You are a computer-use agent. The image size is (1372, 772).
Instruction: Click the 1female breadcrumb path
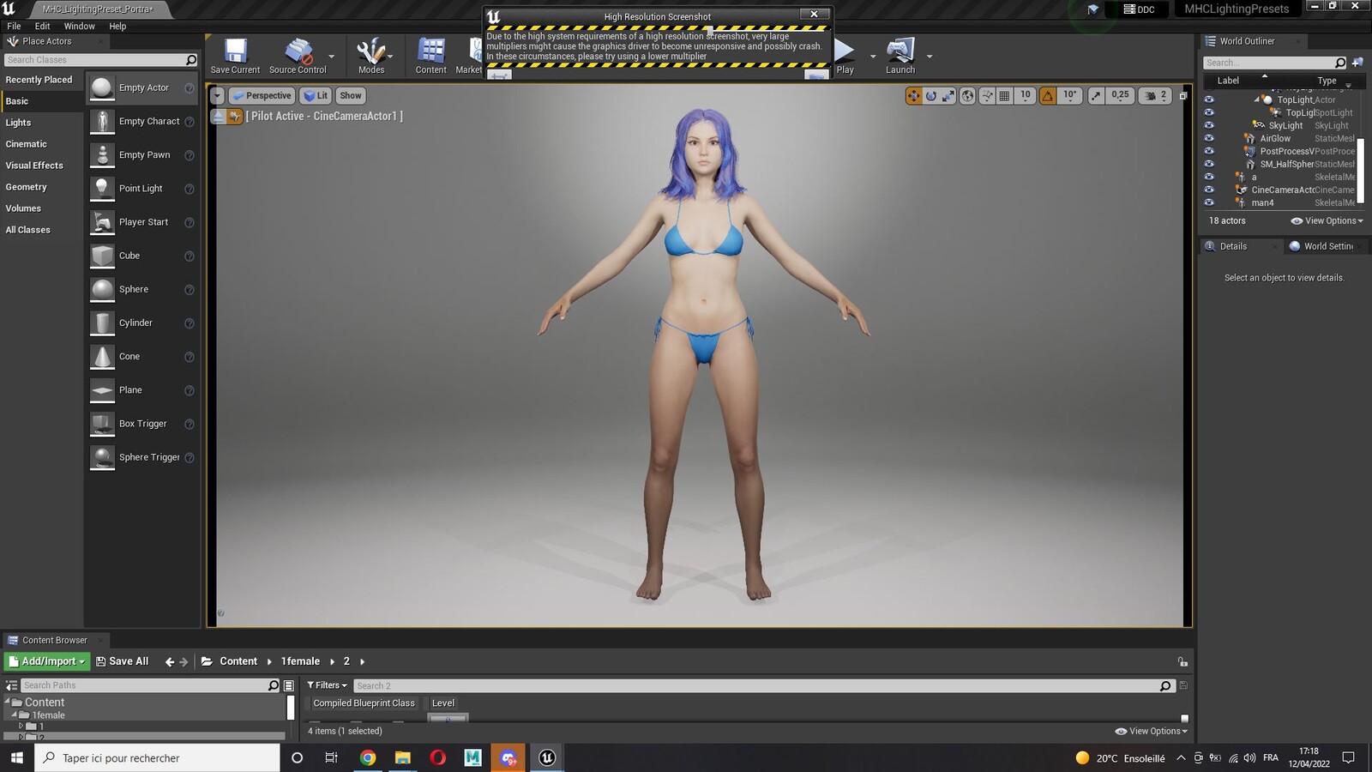click(x=300, y=661)
